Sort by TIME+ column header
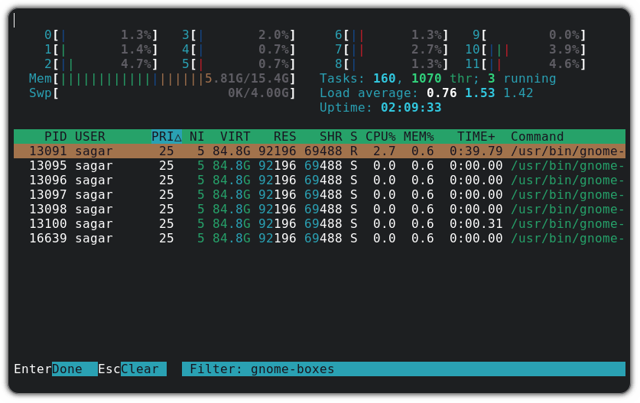Screen dimensions: 640x403 476,136
